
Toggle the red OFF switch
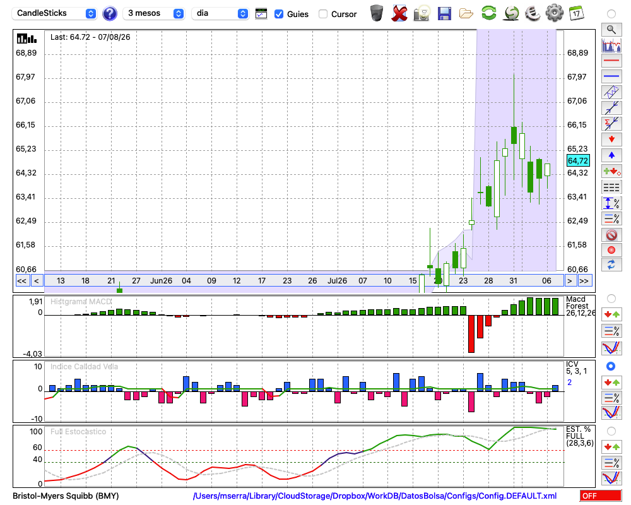601,496
